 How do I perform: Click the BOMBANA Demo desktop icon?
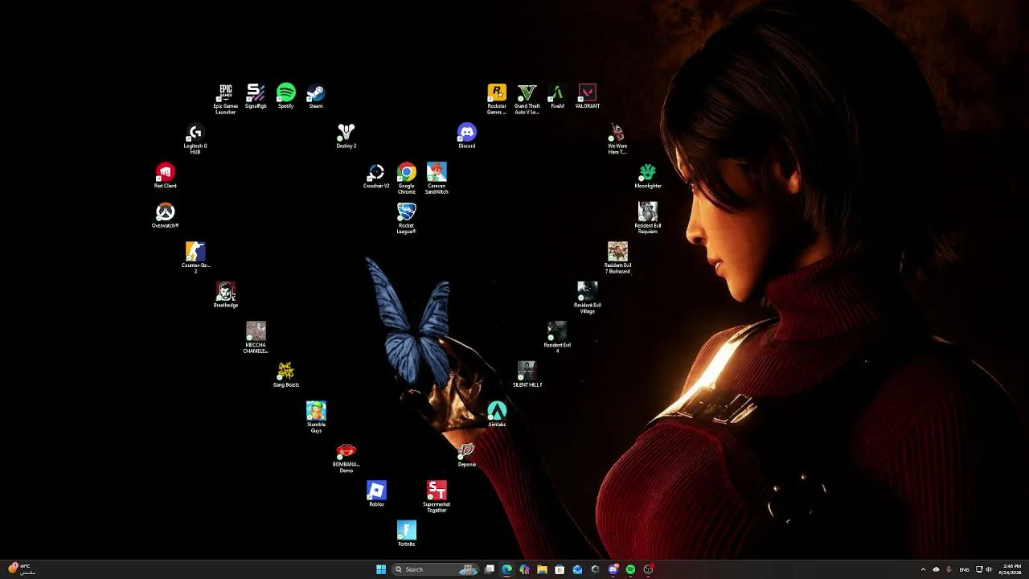coord(346,458)
